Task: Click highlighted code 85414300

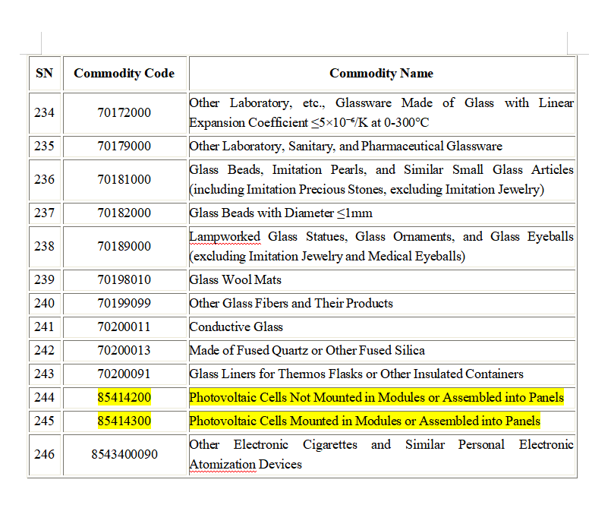Action: tap(124, 421)
